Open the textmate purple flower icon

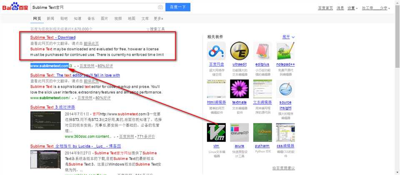pos(239,89)
